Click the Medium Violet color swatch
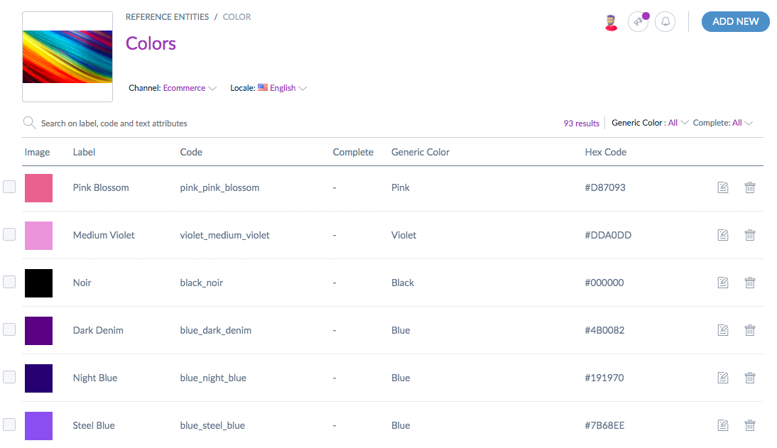This screenshot has height=448, width=777. (x=38, y=235)
